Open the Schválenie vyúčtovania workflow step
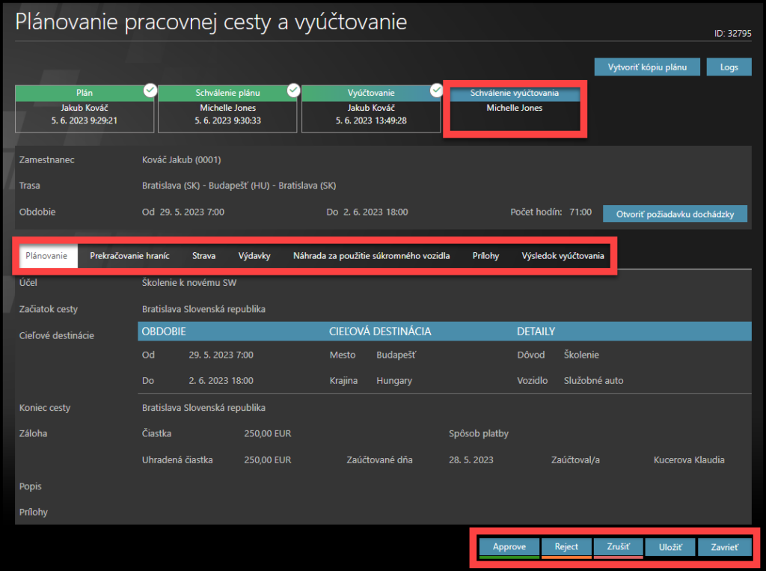766x571 pixels. pos(513,101)
